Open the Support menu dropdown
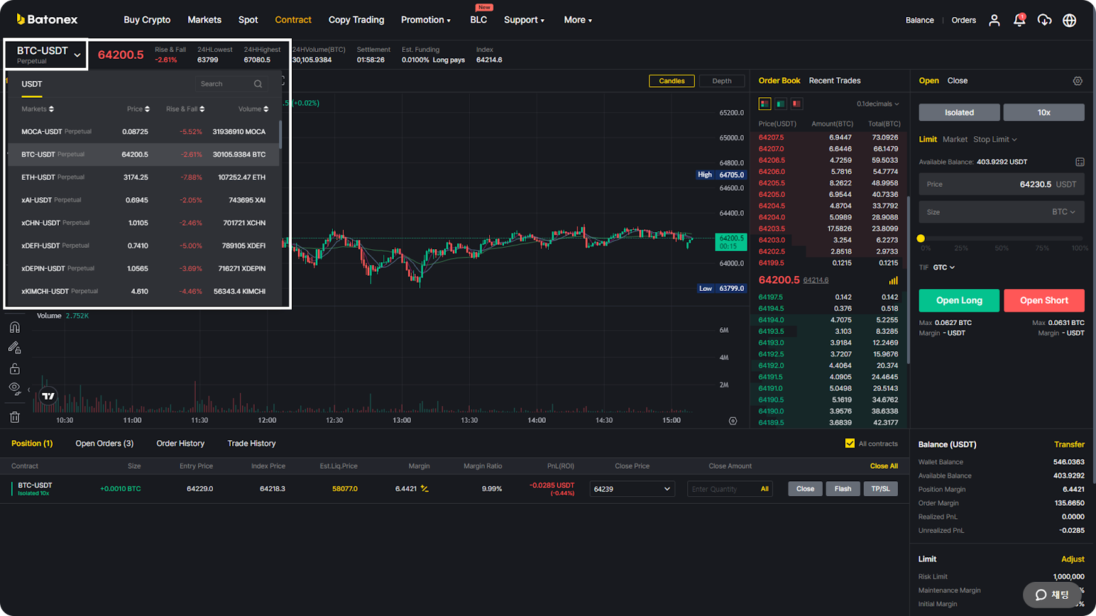1096x616 pixels. click(x=524, y=20)
